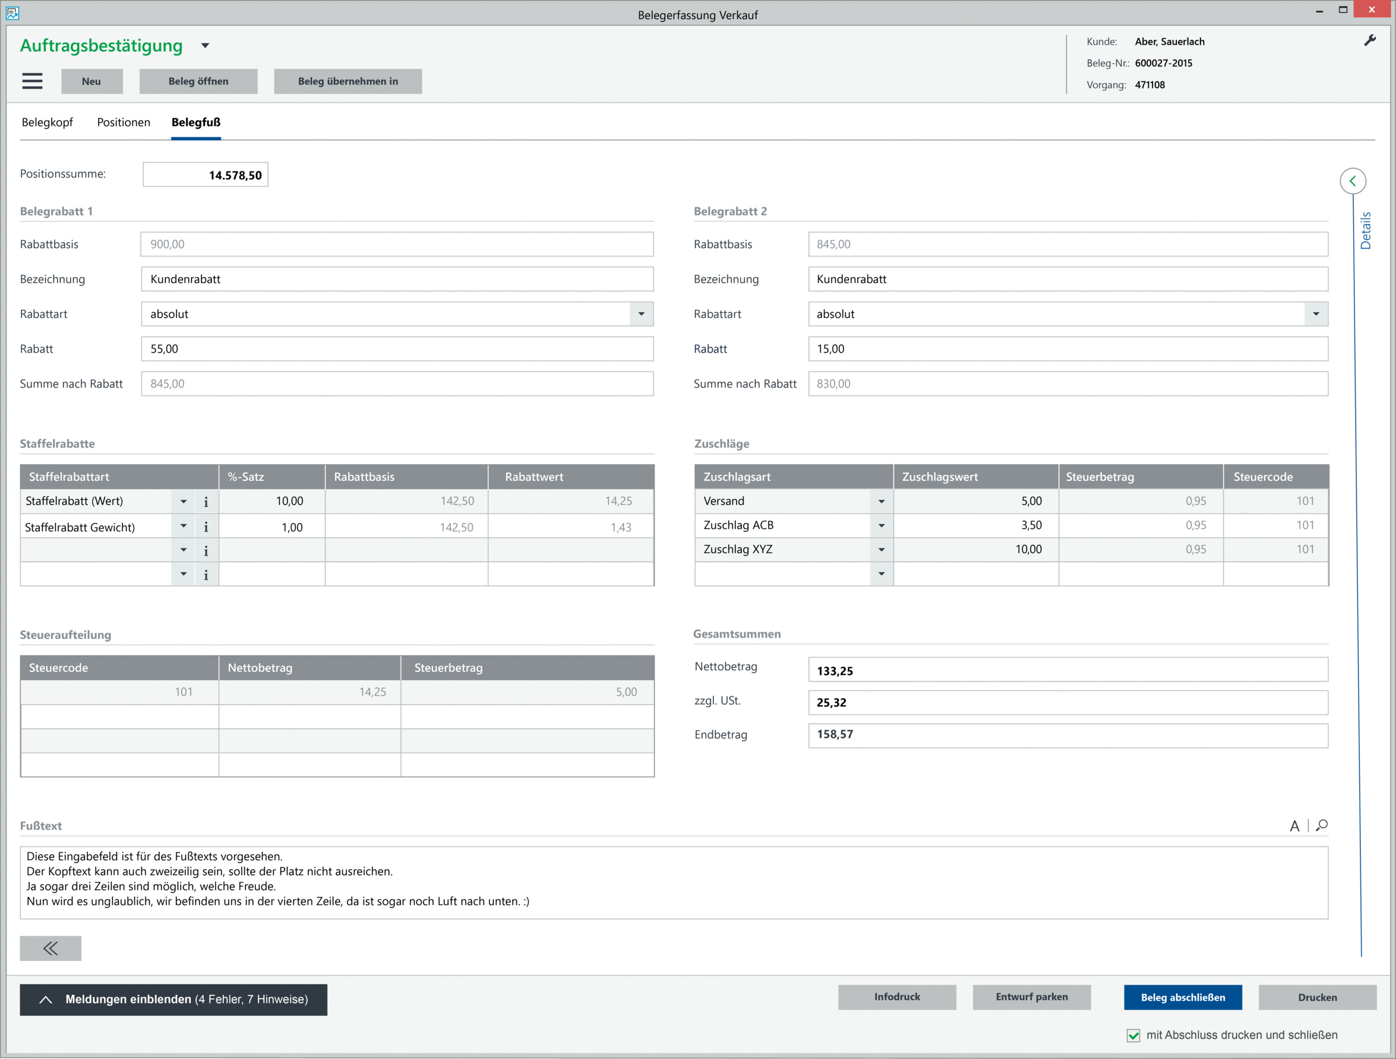Image resolution: width=1396 pixels, height=1059 pixels.
Task: Click the Fußtext font format A icon
Action: click(x=1294, y=826)
